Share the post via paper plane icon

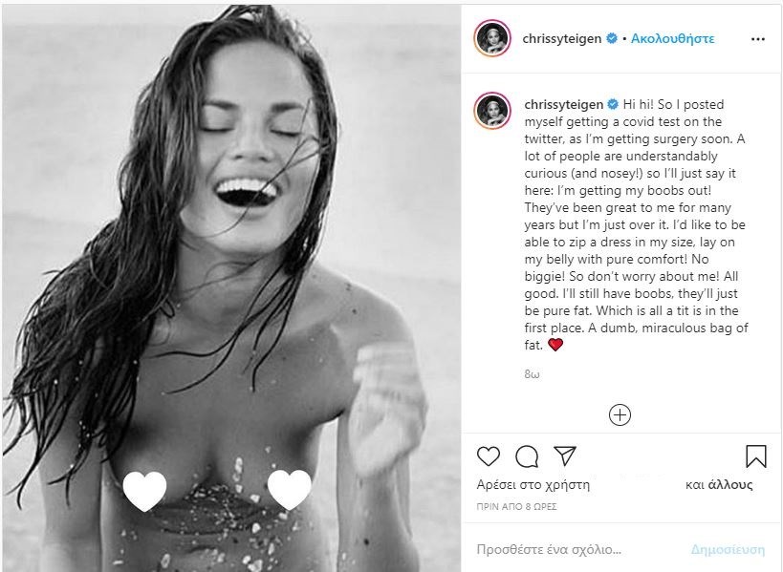coord(564,455)
